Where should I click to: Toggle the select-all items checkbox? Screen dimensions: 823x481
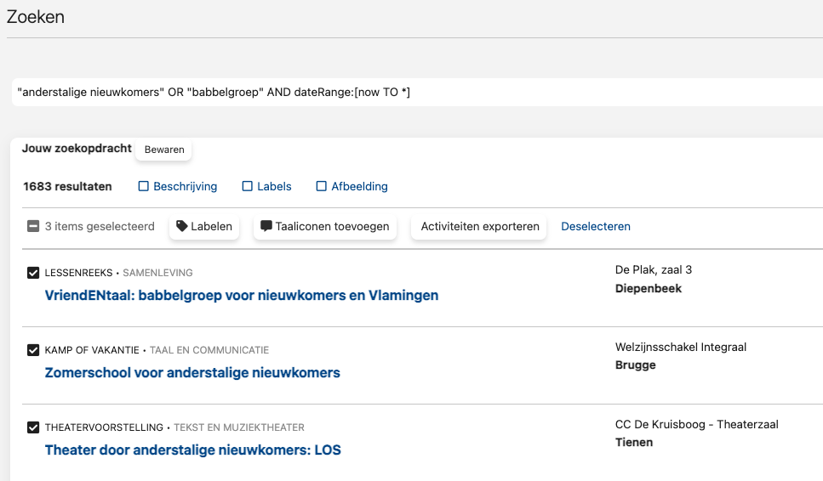point(33,226)
